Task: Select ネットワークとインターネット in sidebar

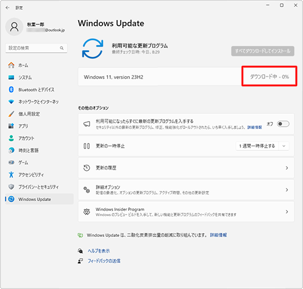Action: tap(39, 102)
